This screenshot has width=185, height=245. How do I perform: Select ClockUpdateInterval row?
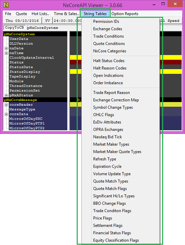pos(32,57)
